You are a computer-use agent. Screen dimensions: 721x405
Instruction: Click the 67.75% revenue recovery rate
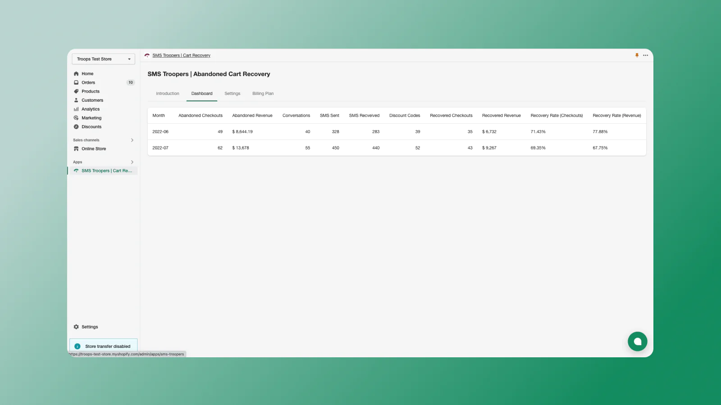pos(600,148)
